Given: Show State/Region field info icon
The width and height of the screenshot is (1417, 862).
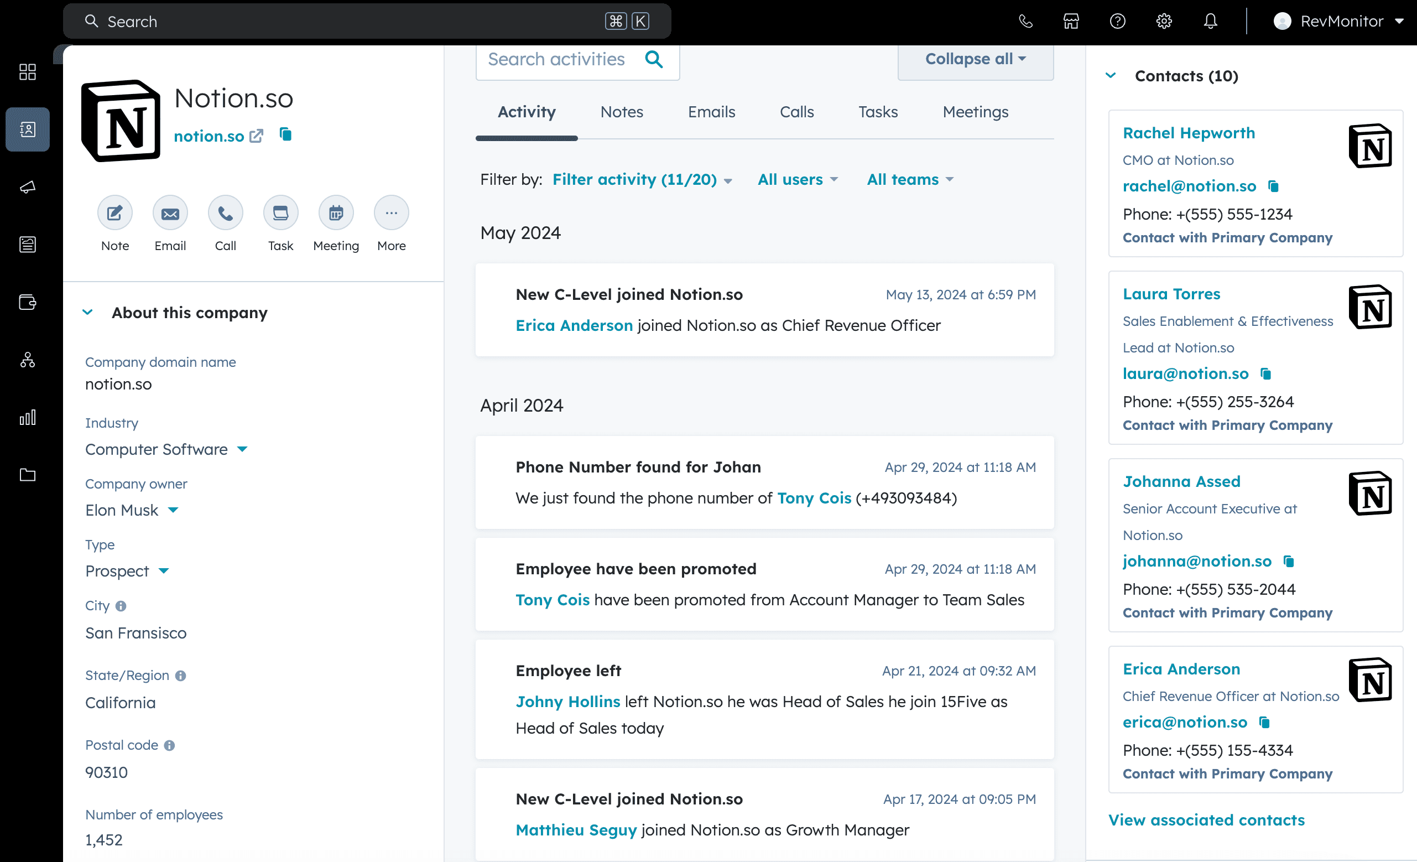Looking at the screenshot, I should pos(180,676).
